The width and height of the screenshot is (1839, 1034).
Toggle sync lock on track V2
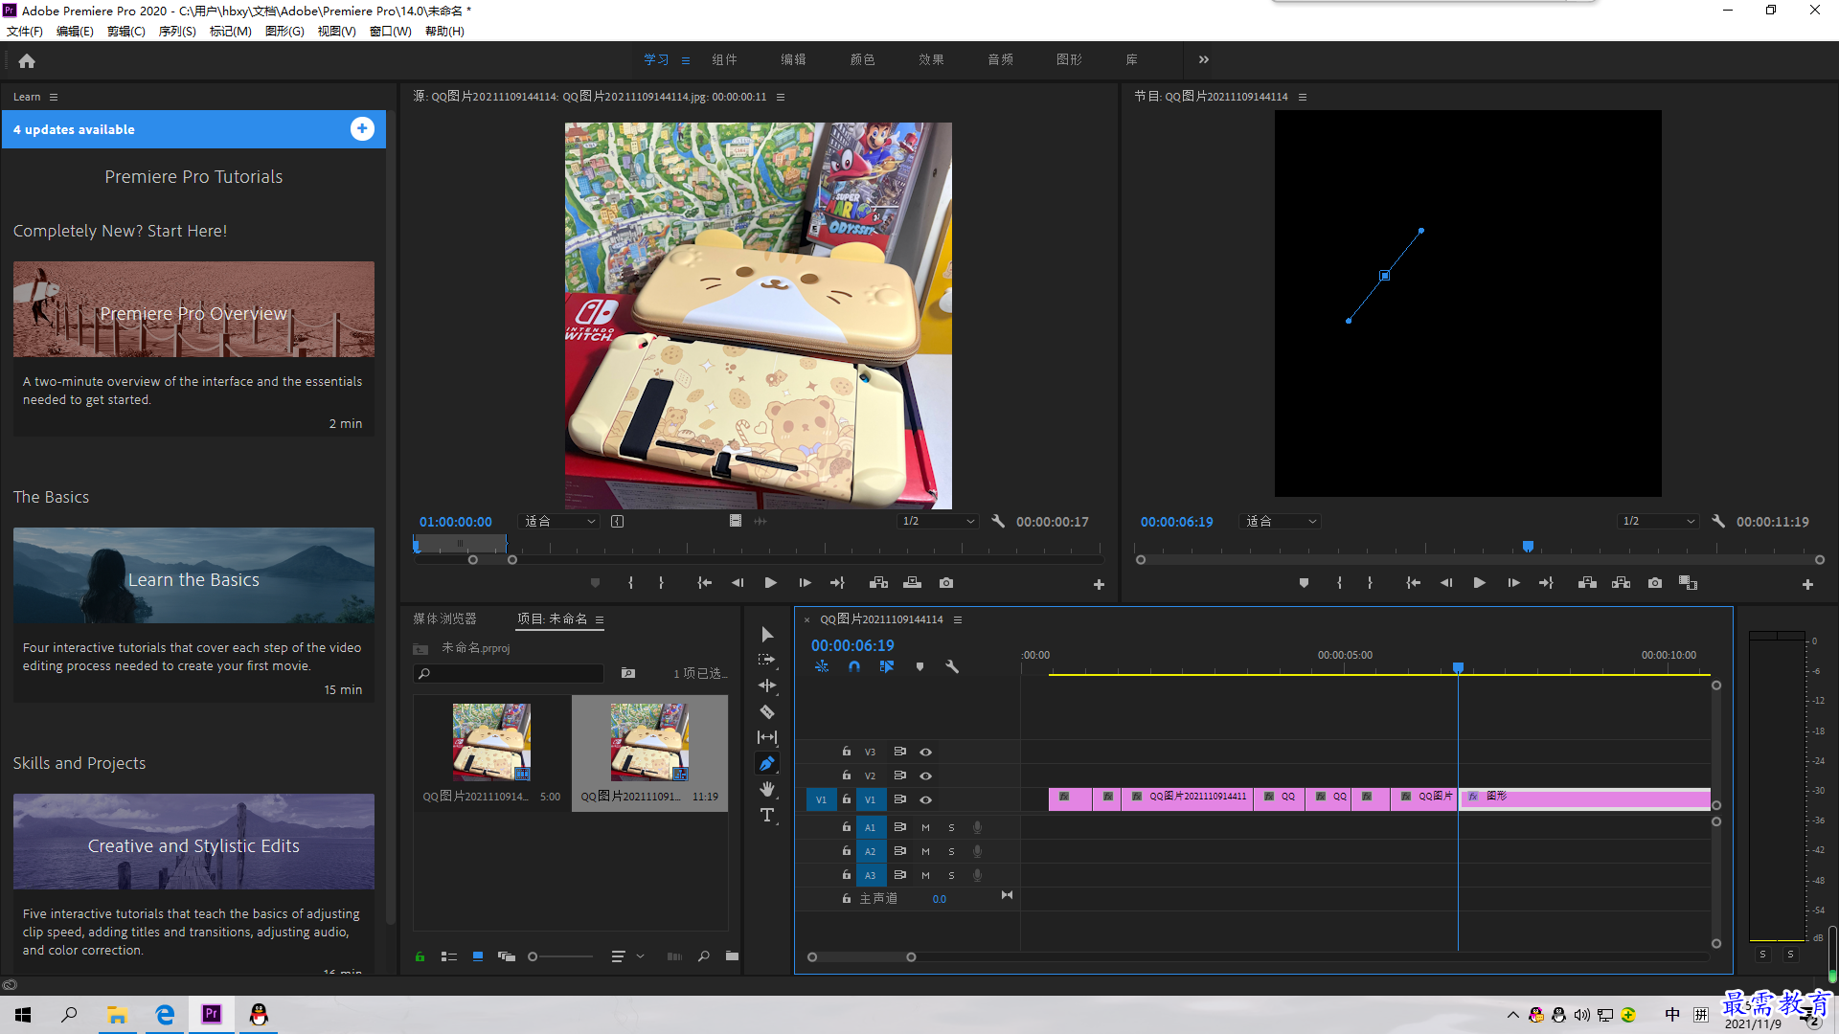coord(899,775)
